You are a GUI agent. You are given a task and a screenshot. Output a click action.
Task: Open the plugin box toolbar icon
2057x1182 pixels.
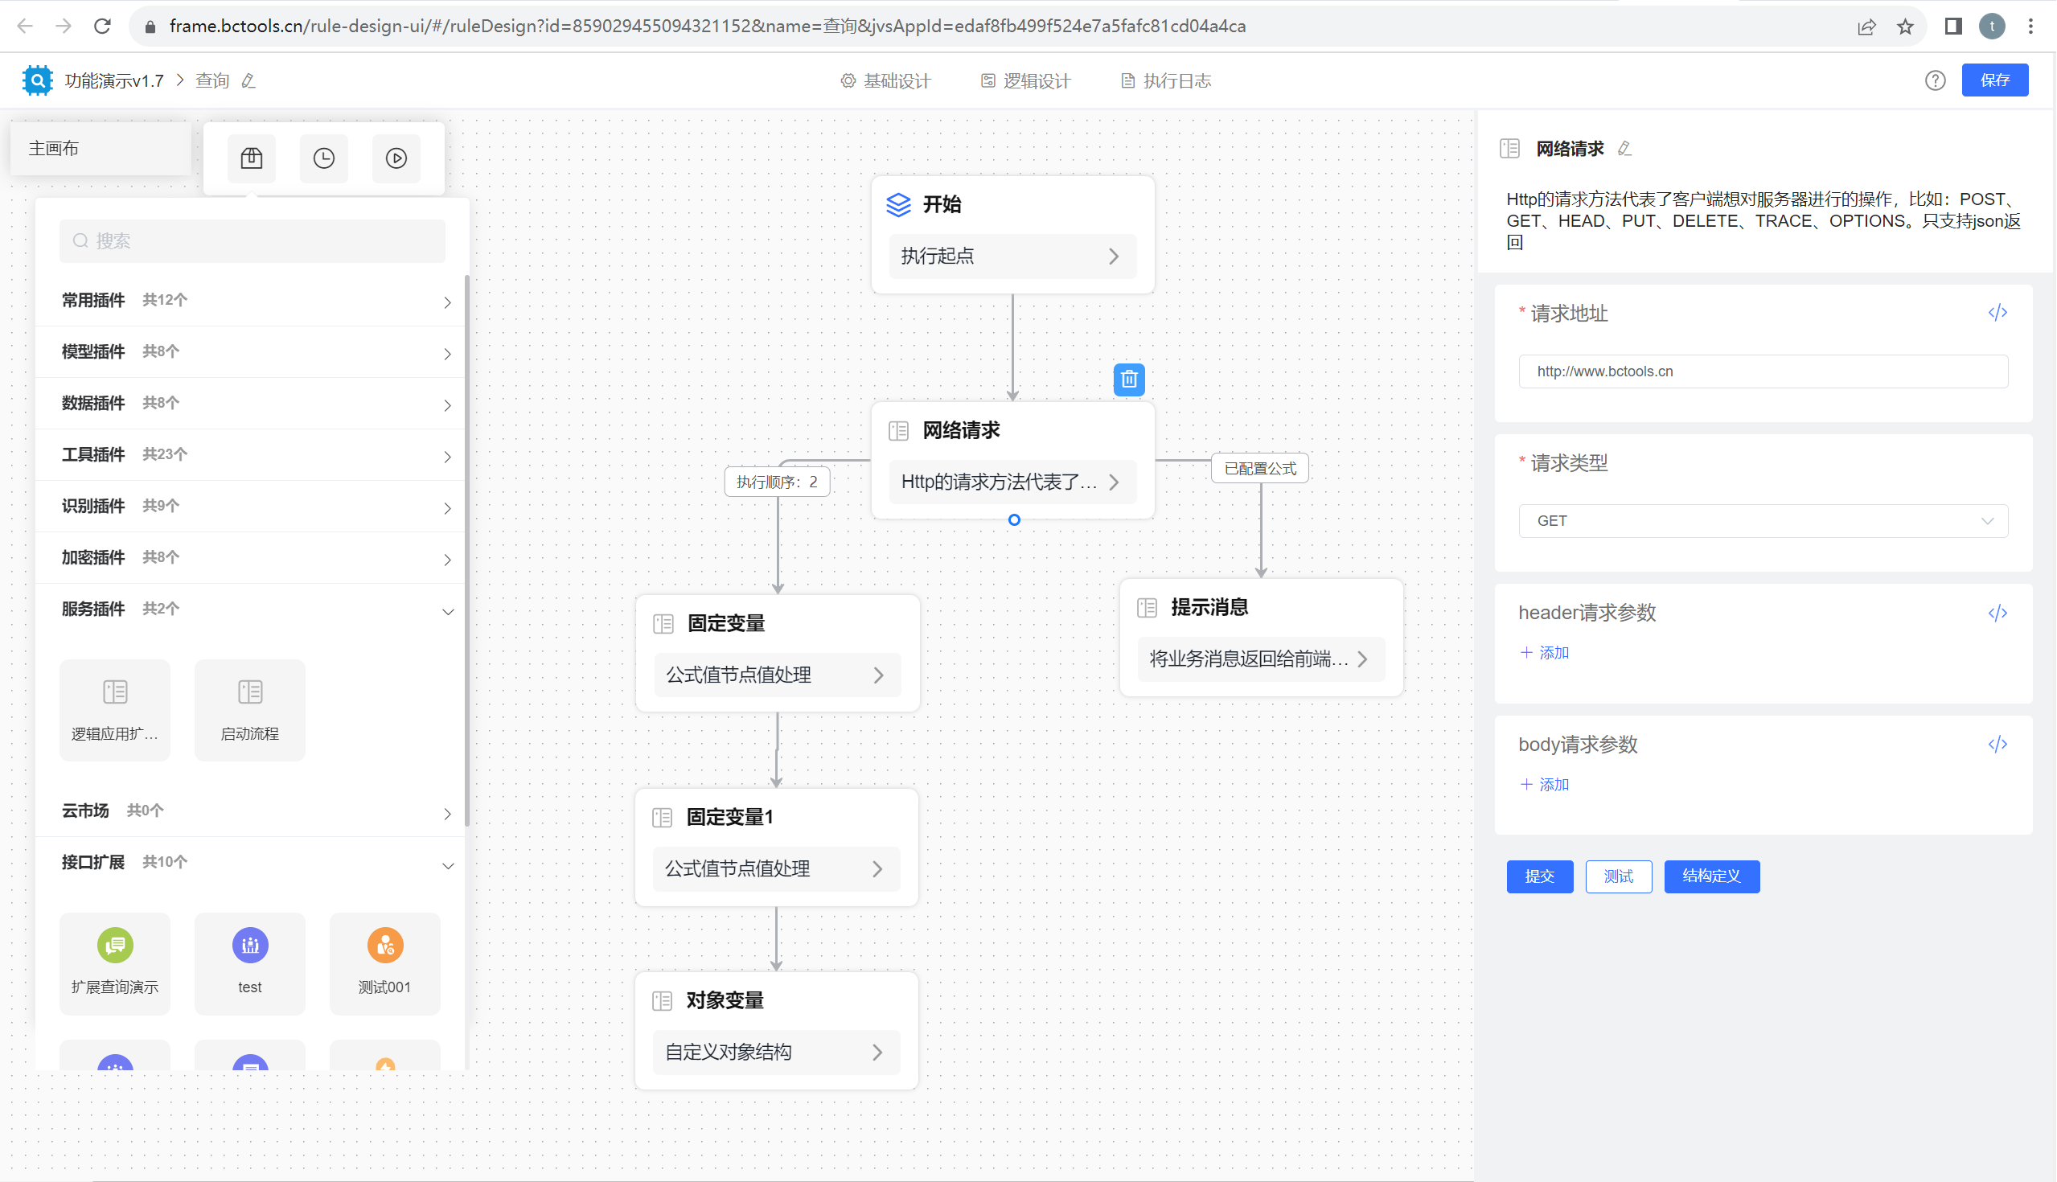[252, 158]
